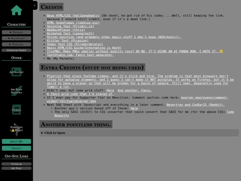Click the 'Another pointless thing.' heading
The image size is (241, 181).
(76, 124)
